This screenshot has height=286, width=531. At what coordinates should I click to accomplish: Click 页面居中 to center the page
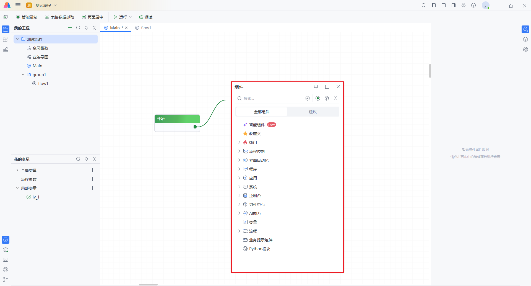click(92, 17)
